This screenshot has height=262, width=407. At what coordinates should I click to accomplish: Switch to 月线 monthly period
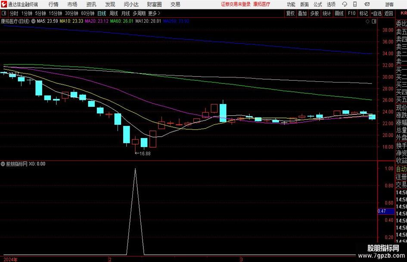click(126, 13)
